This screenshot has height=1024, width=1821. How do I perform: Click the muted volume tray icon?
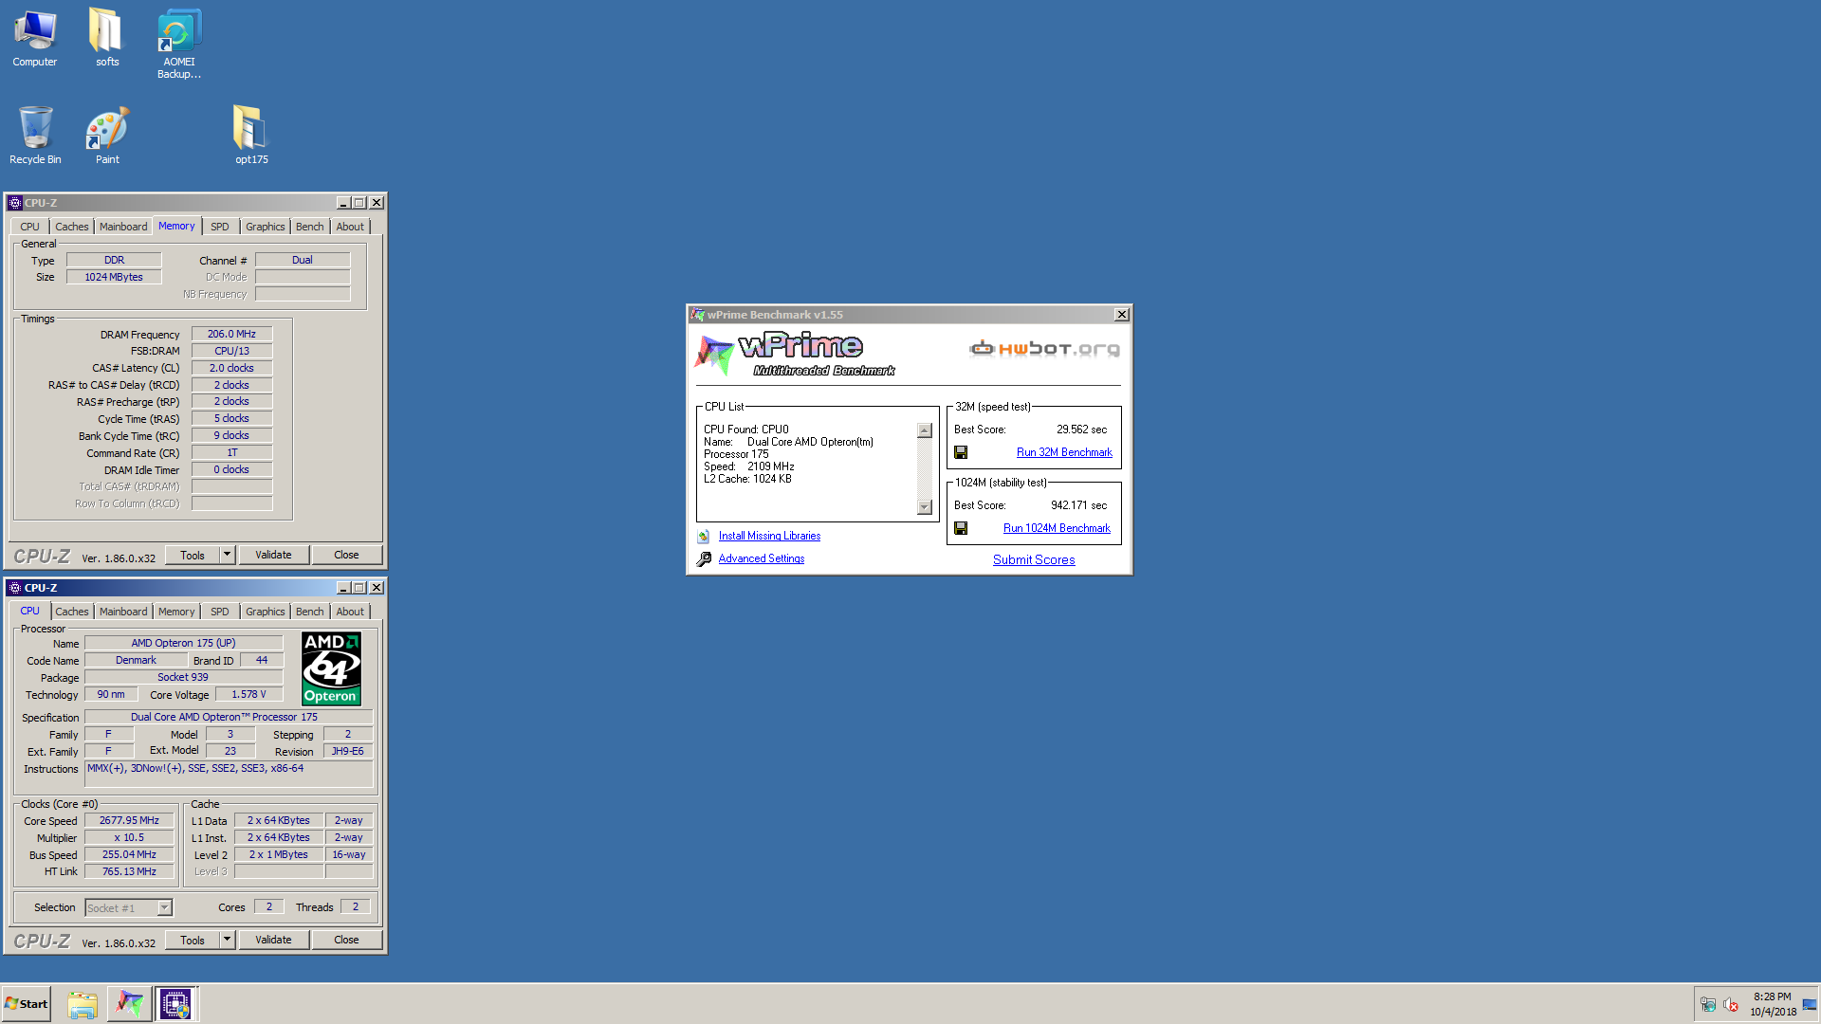pos(1731,1005)
